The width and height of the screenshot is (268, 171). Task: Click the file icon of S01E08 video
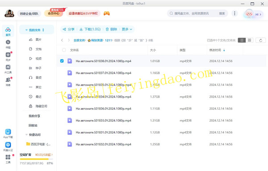(70, 61)
